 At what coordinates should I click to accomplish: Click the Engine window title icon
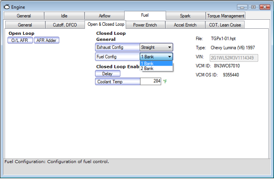[6, 7]
